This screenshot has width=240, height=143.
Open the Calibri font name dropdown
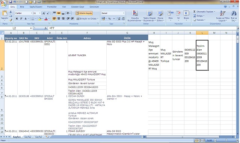pyautogui.click(x=32, y=13)
